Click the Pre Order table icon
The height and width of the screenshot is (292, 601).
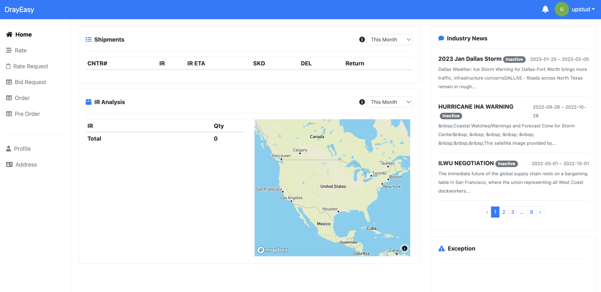pyautogui.click(x=9, y=114)
